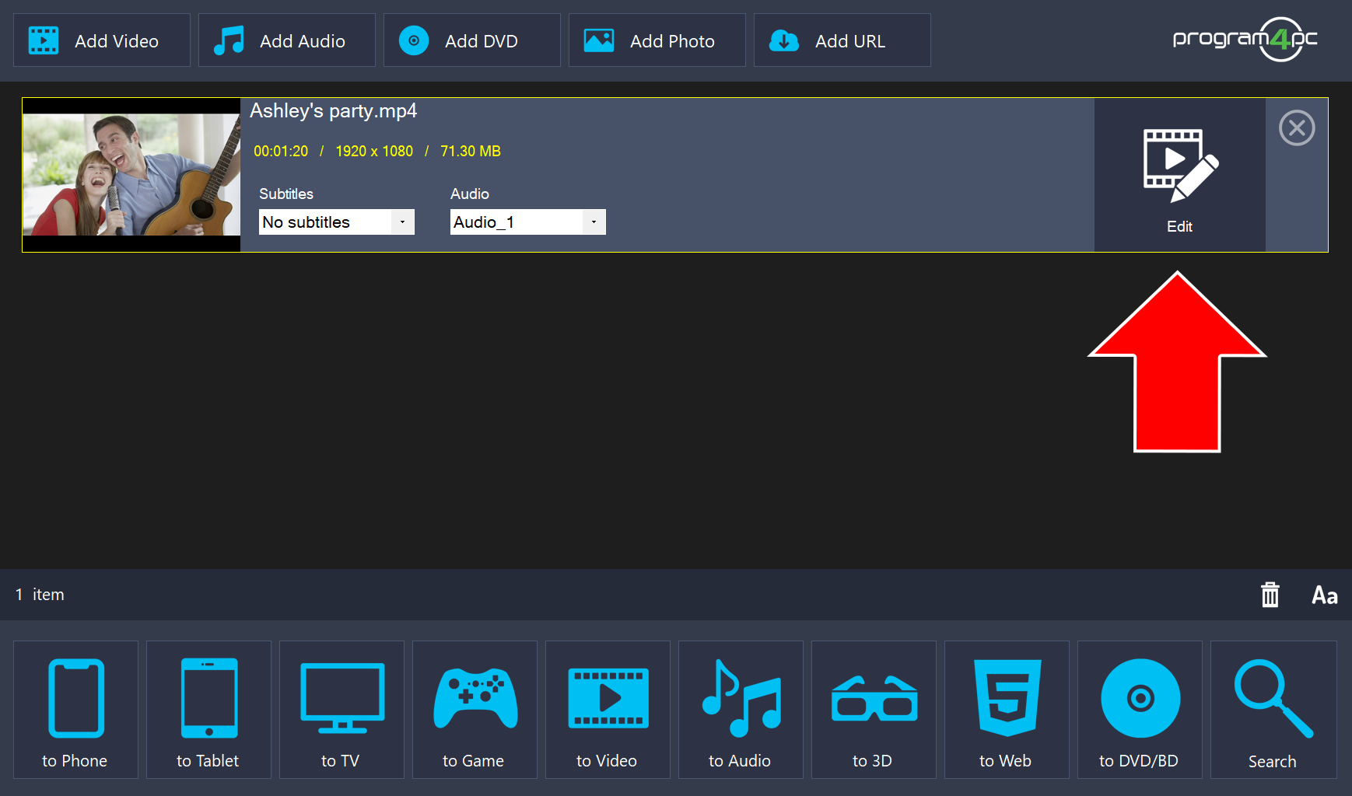Click the Add Photo button
Image resolution: width=1352 pixels, height=796 pixels.
[657, 40]
